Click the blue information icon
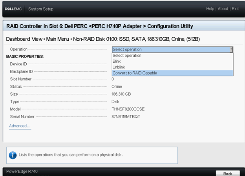This screenshot has height=176, width=245. (x=13, y=155)
